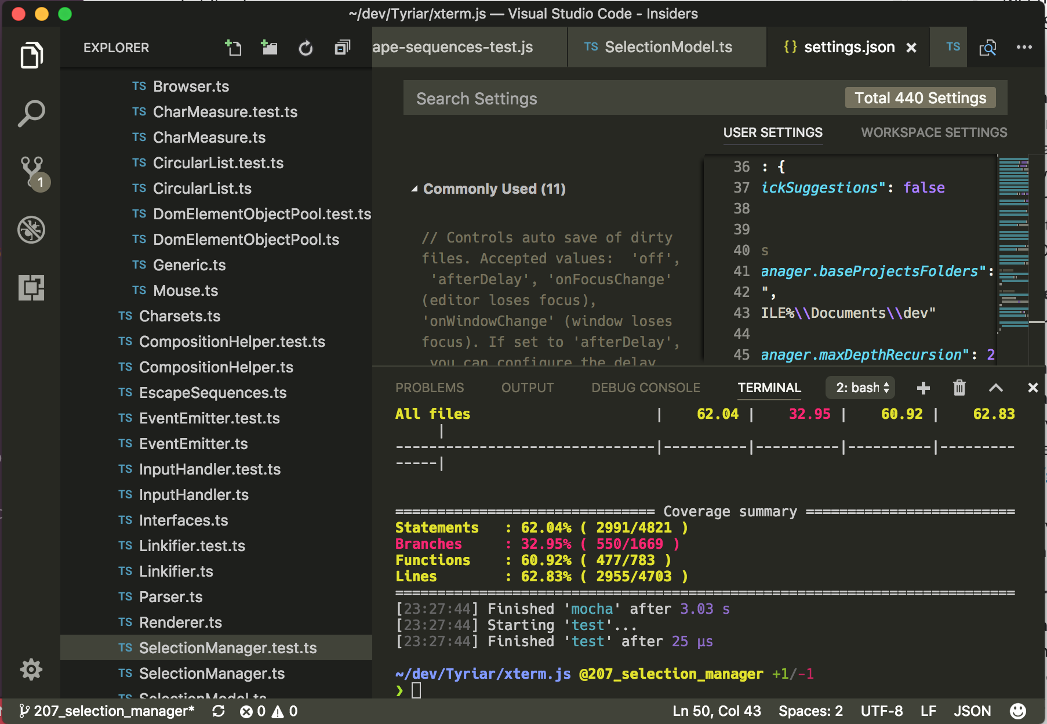Screen dimensions: 1047x724
Task: Open the Source Control view
Action: point(31,171)
